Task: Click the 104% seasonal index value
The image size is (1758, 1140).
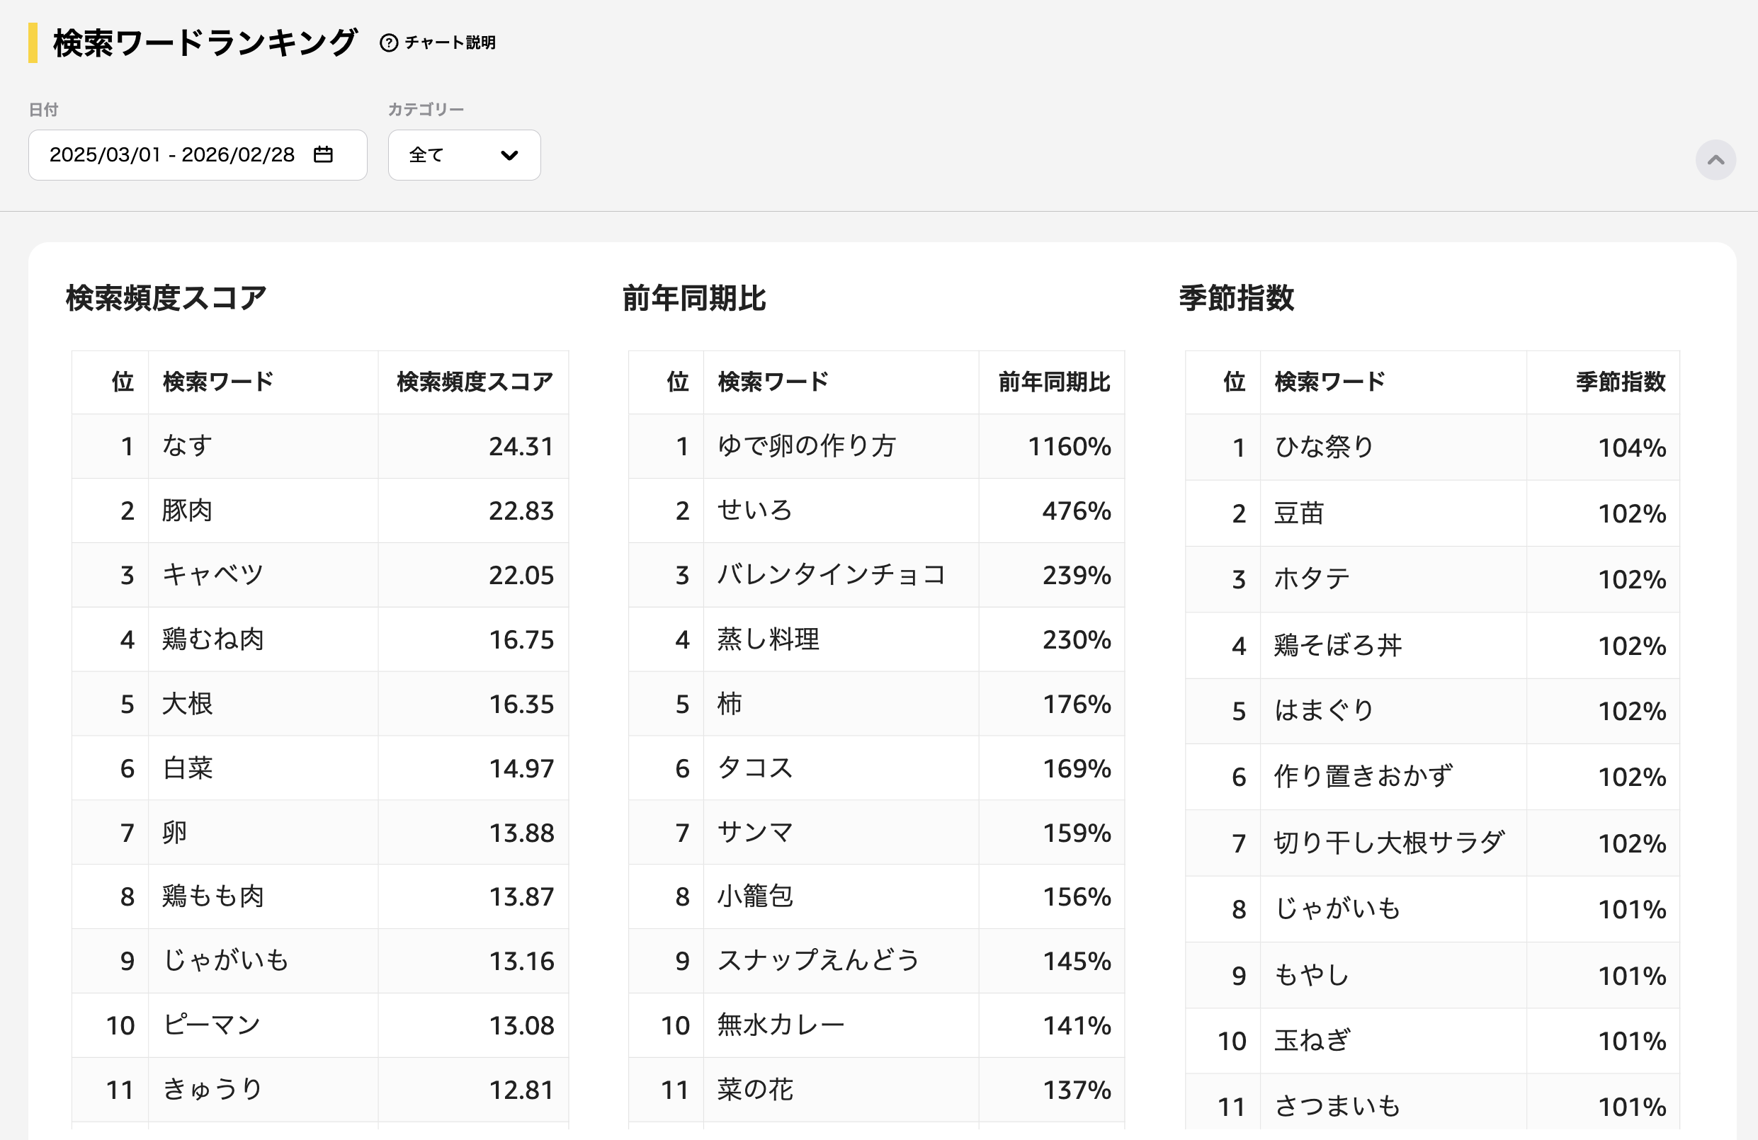Action: pos(1633,448)
